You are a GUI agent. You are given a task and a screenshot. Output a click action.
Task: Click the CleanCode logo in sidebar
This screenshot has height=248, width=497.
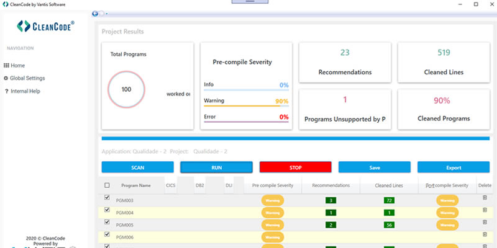point(45,26)
